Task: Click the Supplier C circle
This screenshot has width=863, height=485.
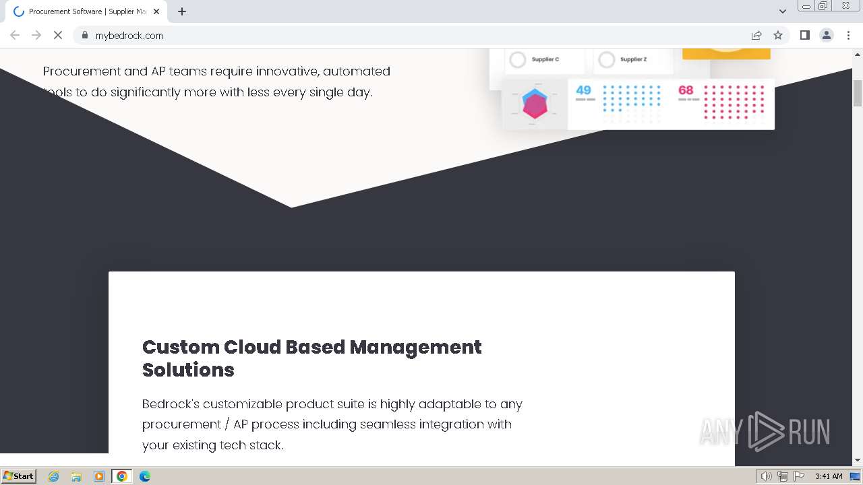Action: tap(518, 60)
